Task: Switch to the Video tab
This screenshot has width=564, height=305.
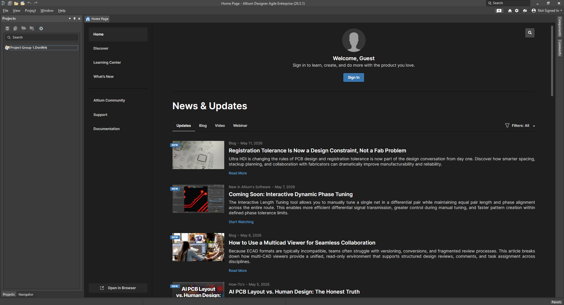Action: pos(220,126)
